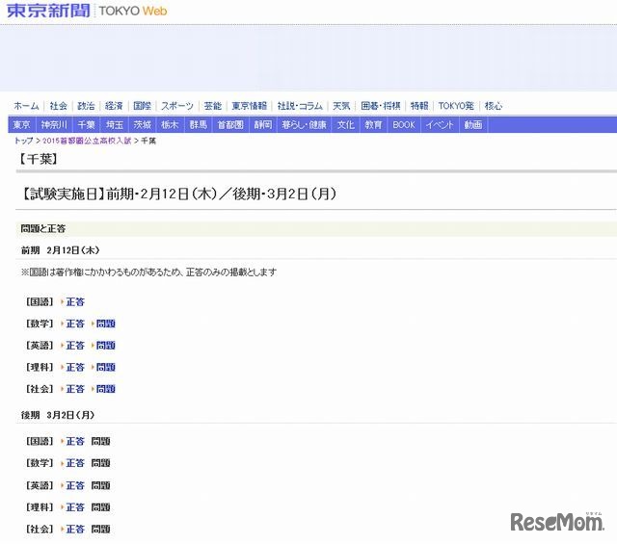Click the 【試験実施日】 exam date heading

(178, 194)
